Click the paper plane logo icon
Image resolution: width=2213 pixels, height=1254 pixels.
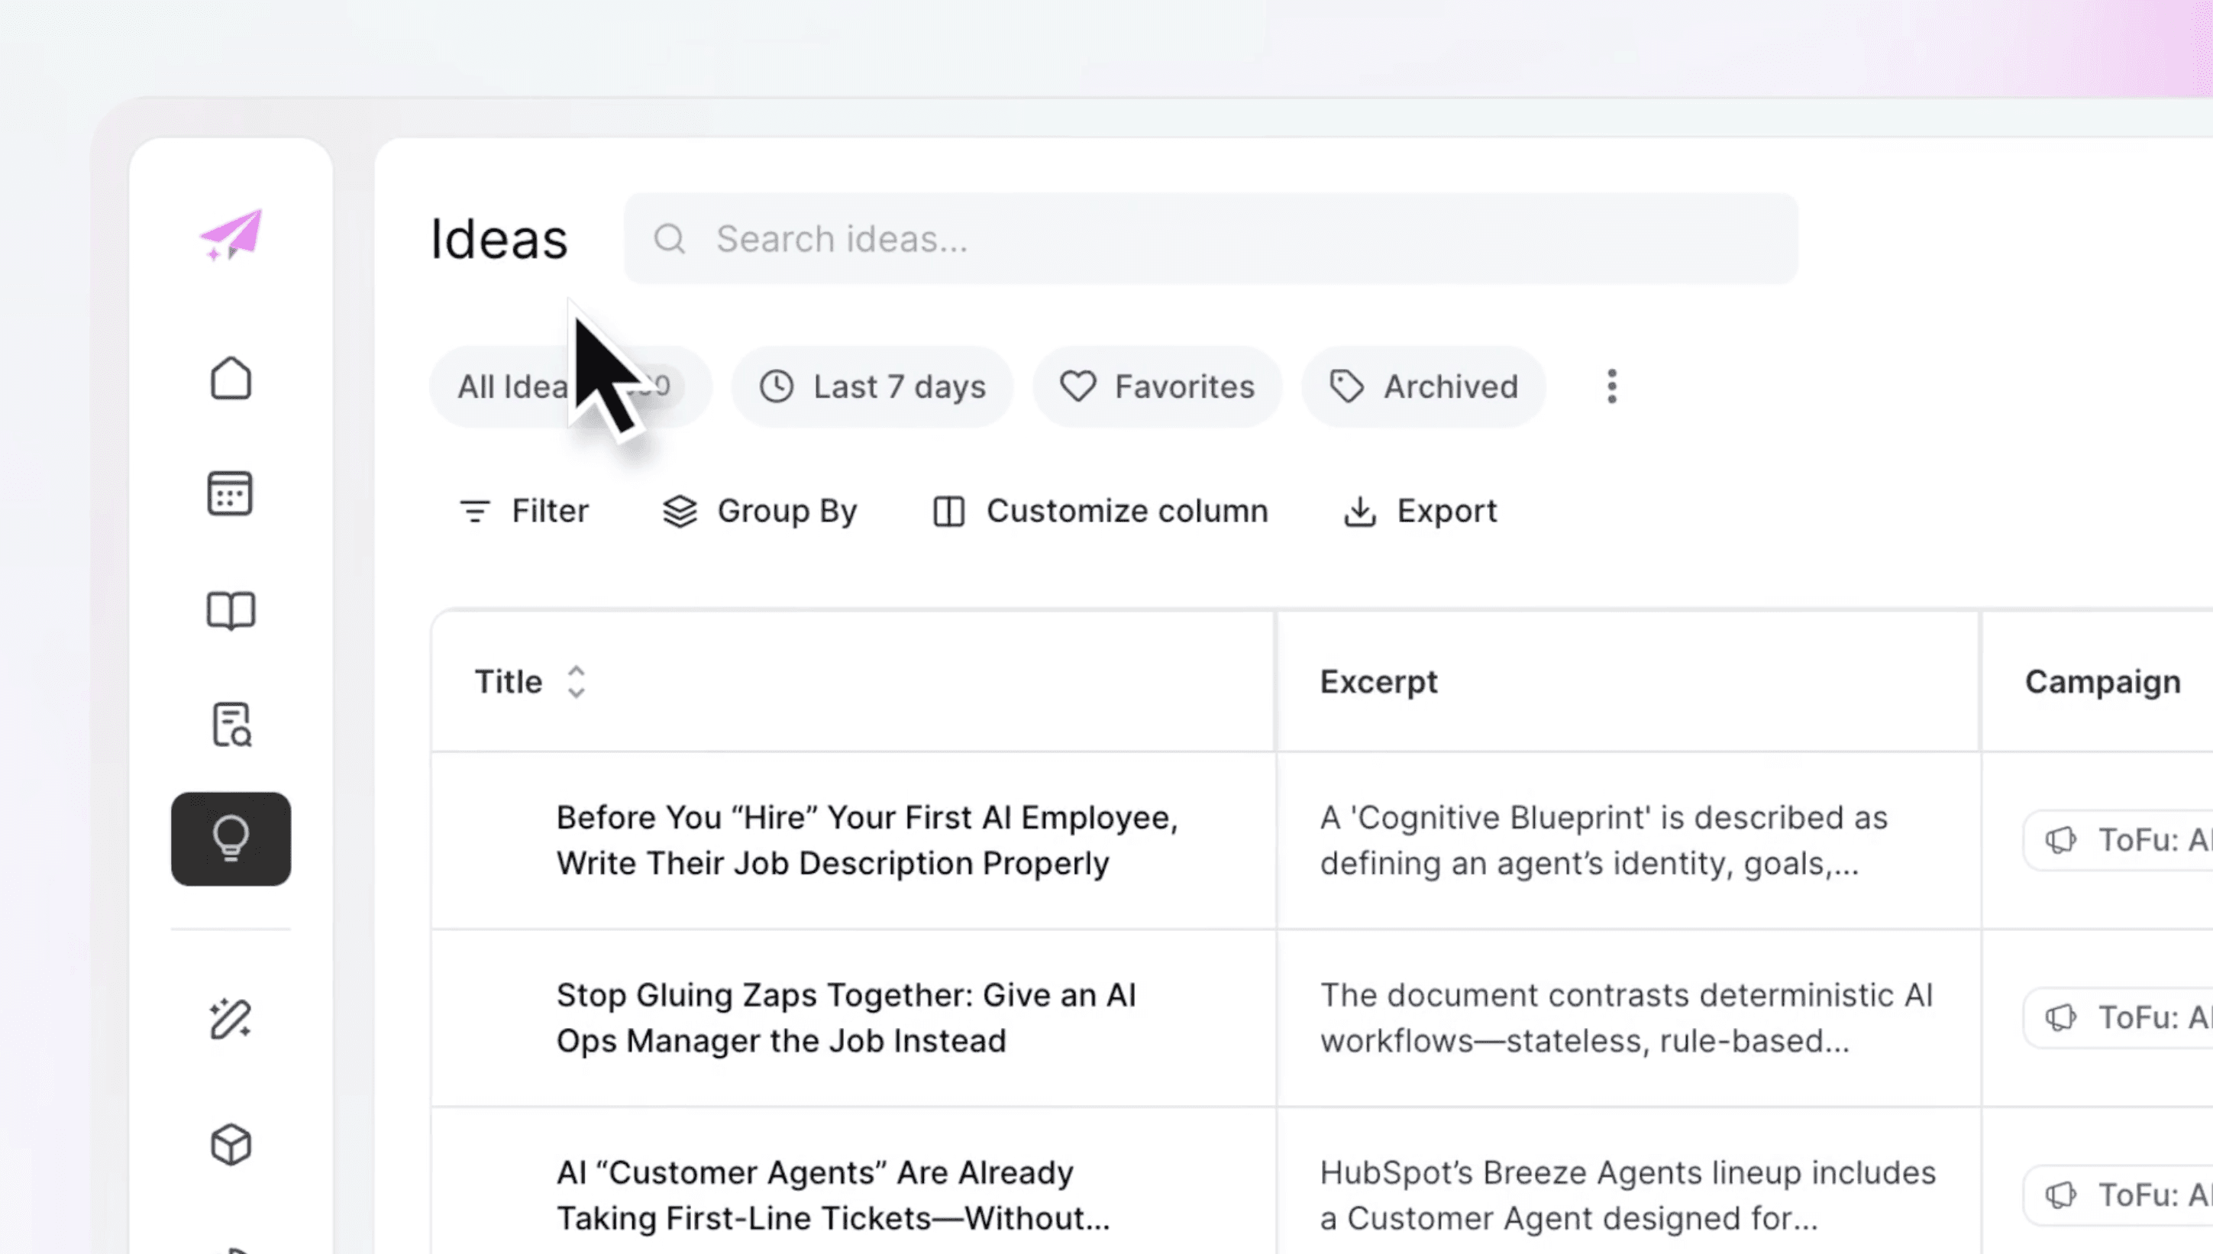tap(231, 234)
